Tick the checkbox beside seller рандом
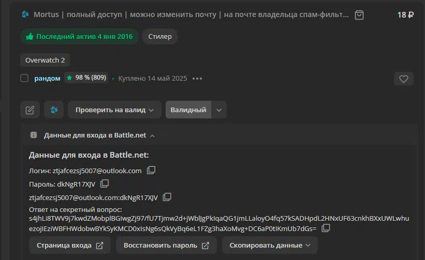Viewport: 425px width, 260px height. tap(24, 78)
